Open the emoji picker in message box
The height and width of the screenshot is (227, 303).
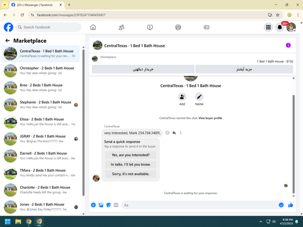pyautogui.click(x=281, y=205)
